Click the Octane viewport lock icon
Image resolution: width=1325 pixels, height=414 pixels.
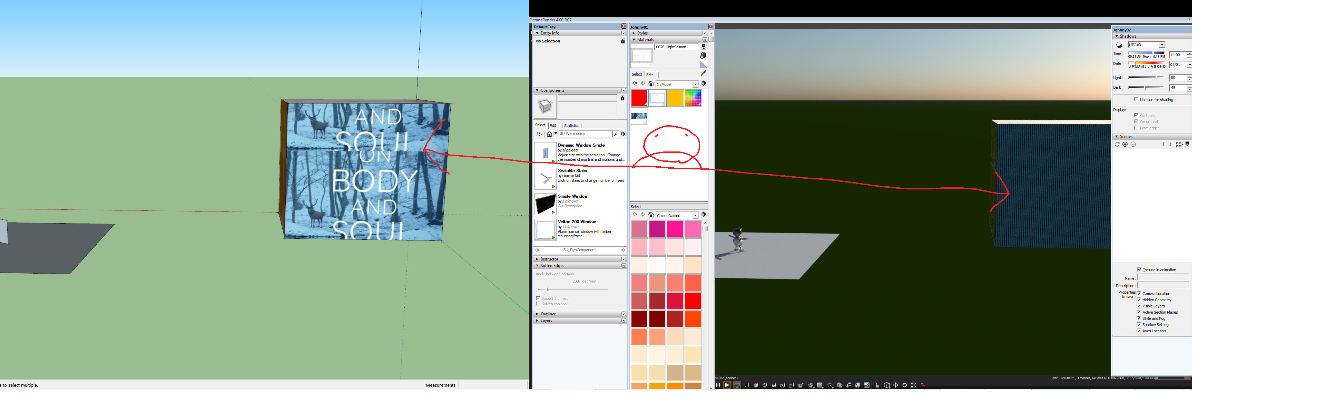point(876,385)
